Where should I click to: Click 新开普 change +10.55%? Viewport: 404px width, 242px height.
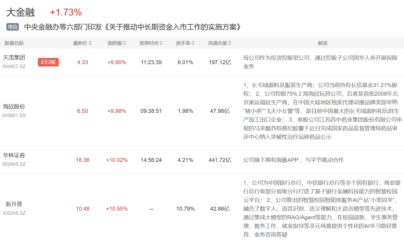point(117,209)
